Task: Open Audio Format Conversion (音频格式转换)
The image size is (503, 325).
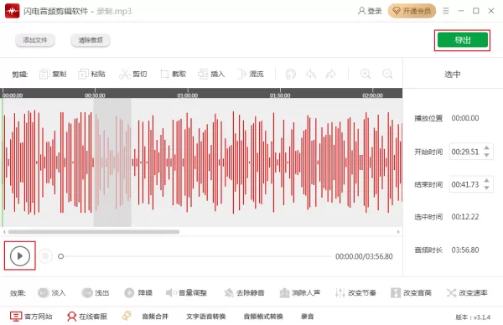Action: 263,317
